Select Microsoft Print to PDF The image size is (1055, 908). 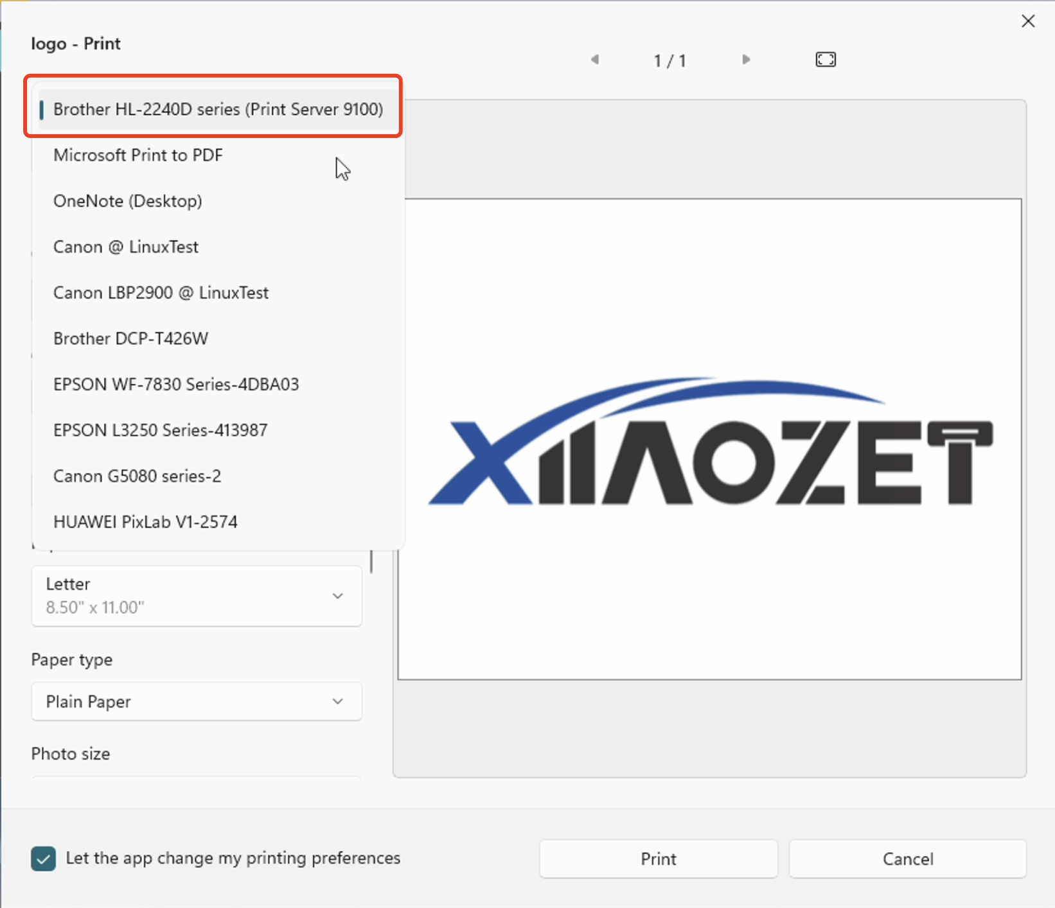(137, 155)
